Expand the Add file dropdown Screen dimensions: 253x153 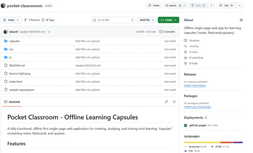[146, 20]
